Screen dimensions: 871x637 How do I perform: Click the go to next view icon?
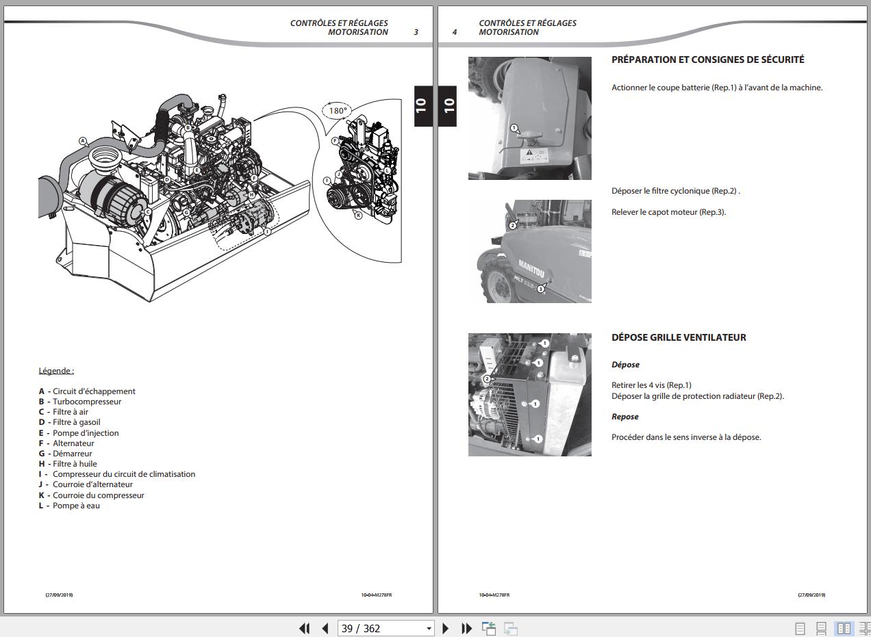click(x=510, y=628)
